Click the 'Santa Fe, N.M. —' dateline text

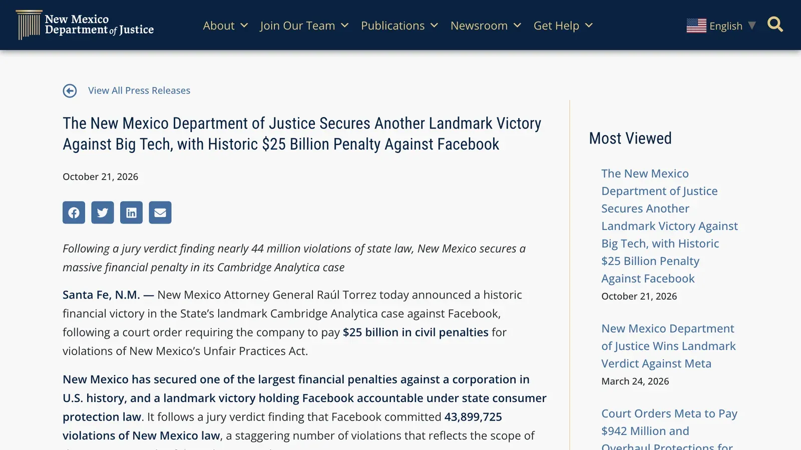[108, 295]
